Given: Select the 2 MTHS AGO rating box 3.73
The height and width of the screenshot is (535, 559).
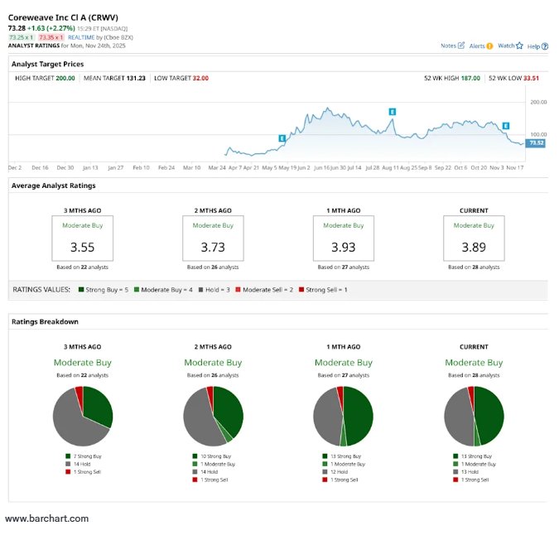Looking at the screenshot, I should coord(213,239).
